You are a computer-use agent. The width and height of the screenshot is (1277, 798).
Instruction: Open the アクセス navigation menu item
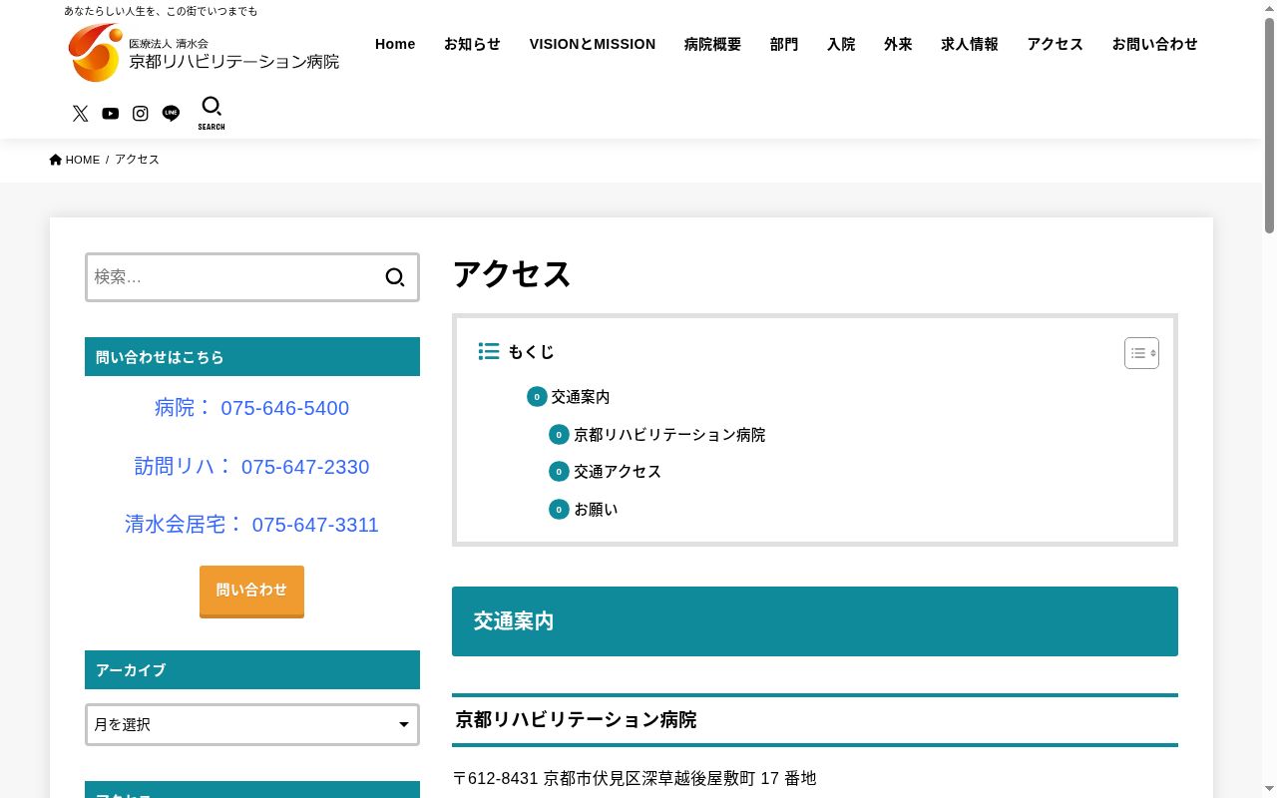(x=1056, y=44)
